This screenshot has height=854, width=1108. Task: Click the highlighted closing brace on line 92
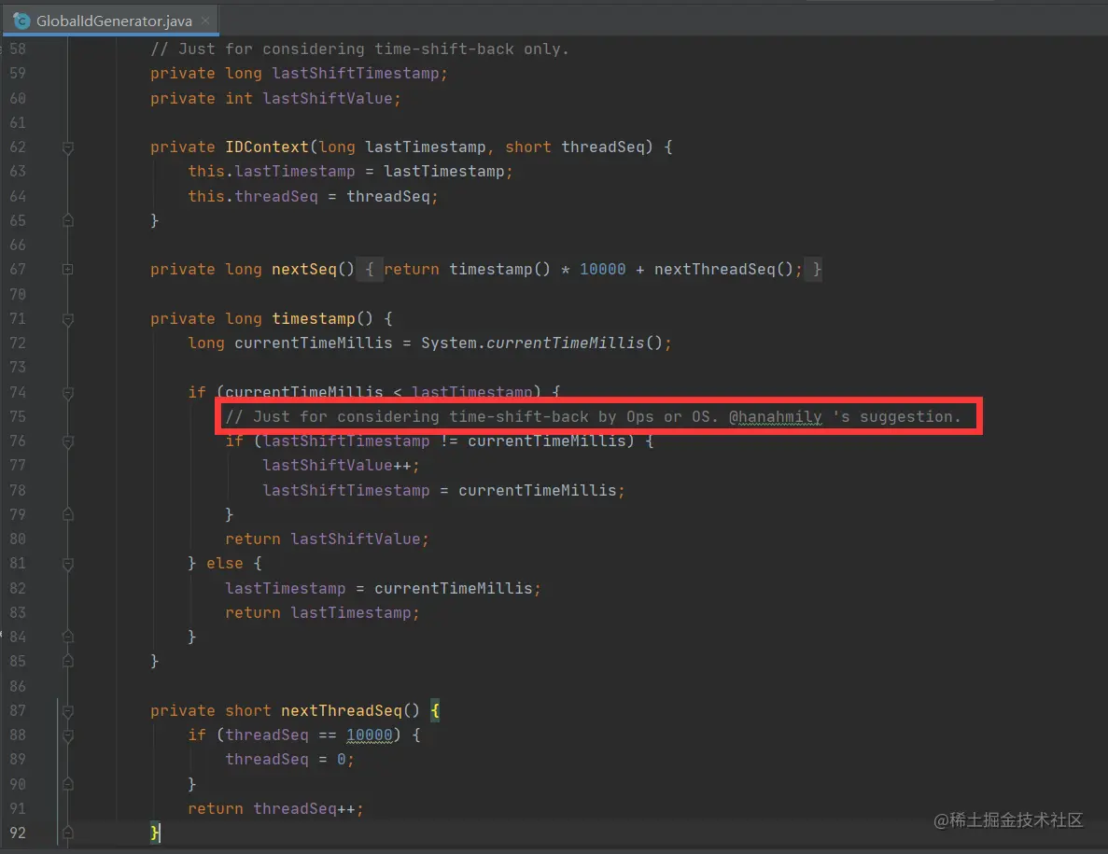click(155, 833)
